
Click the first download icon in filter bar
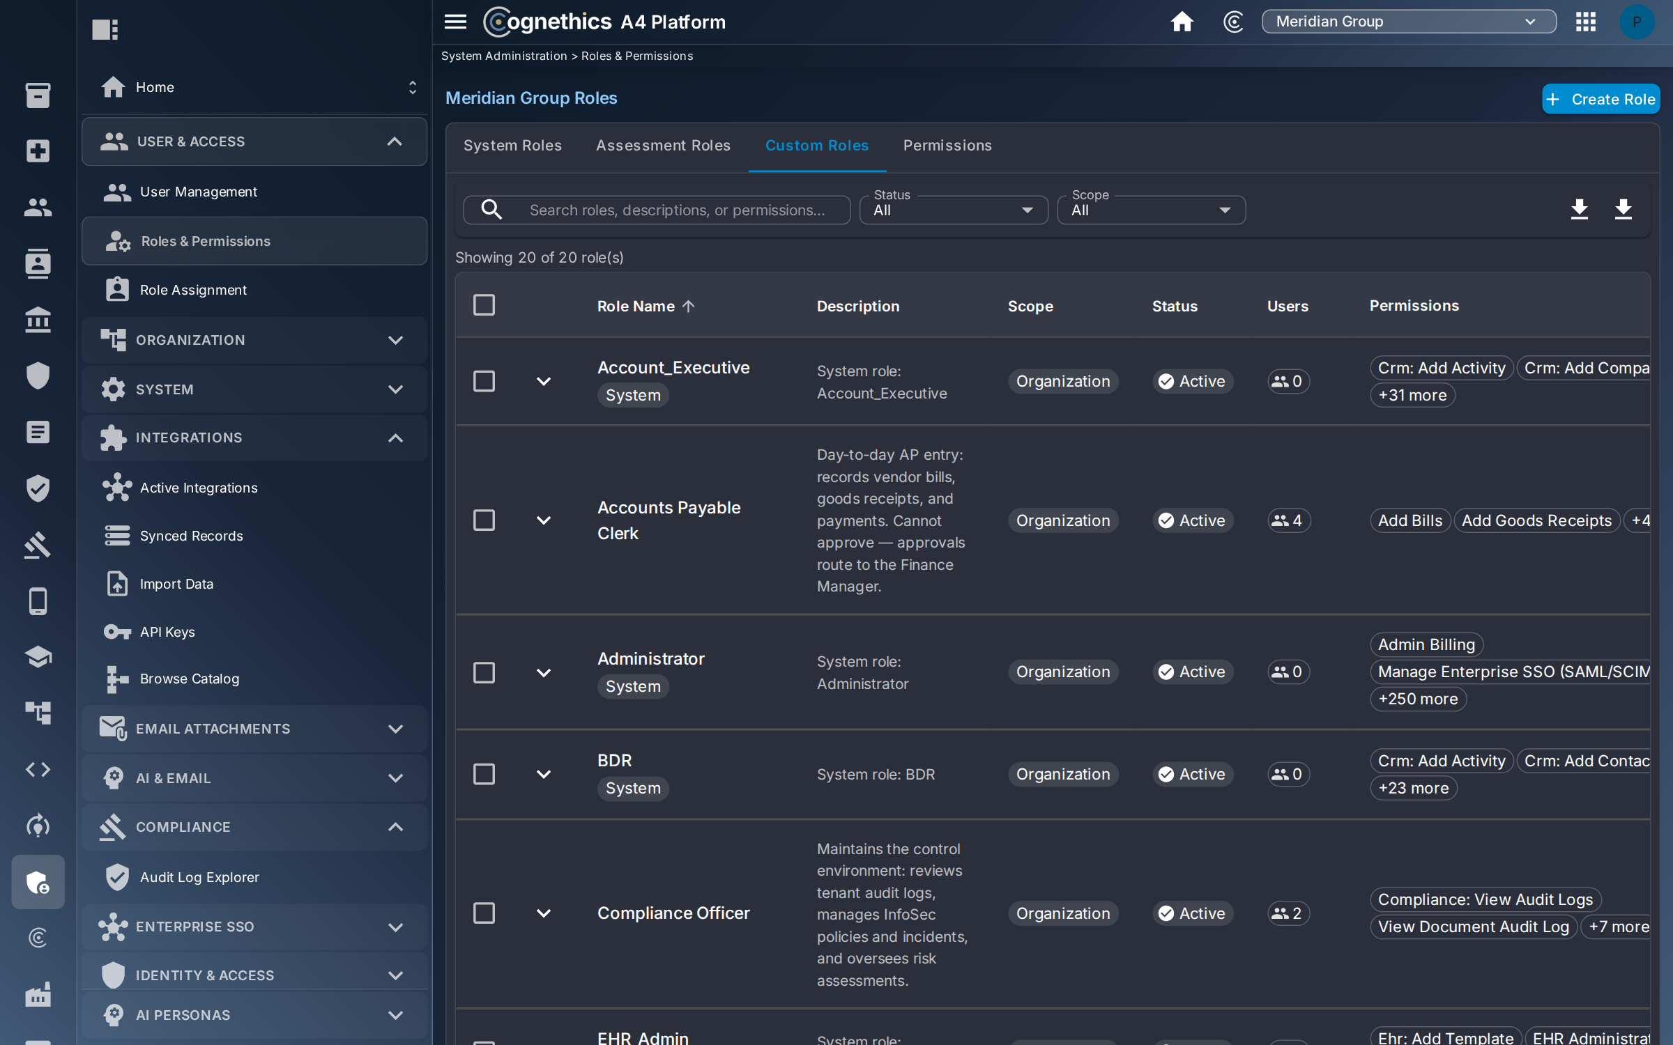click(x=1580, y=209)
